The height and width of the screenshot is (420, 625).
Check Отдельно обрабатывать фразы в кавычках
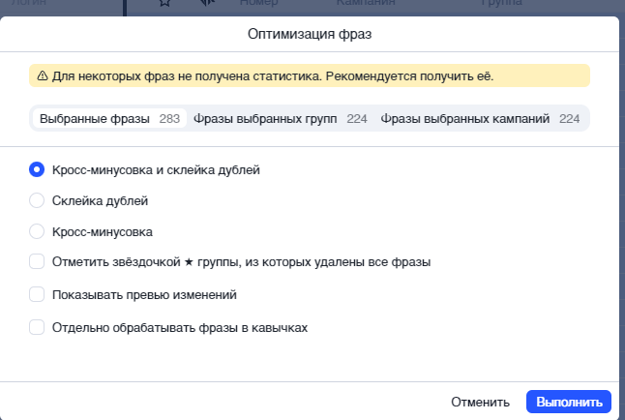click(37, 327)
